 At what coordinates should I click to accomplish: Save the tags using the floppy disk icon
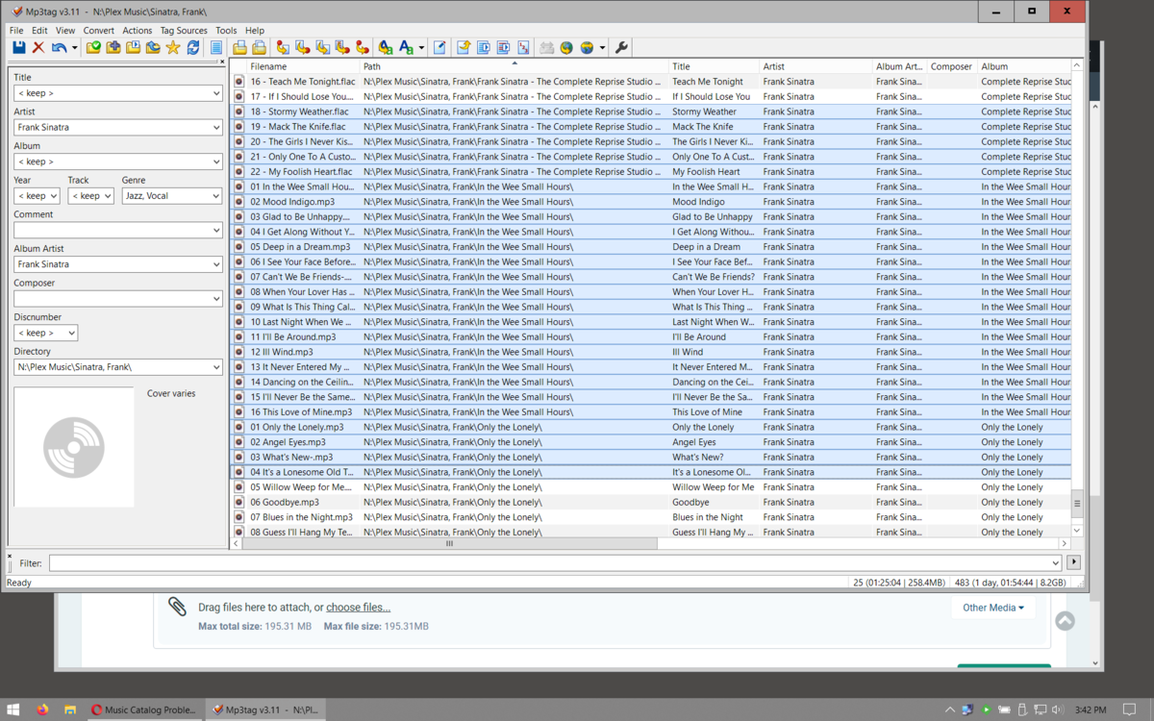point(18,47)
